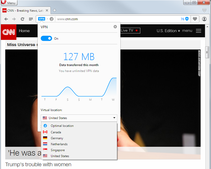
Task: Select Singapore as virtual location
Action: [79, 150]
